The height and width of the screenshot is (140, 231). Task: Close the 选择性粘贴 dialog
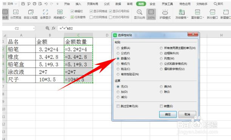coord(193,34)
